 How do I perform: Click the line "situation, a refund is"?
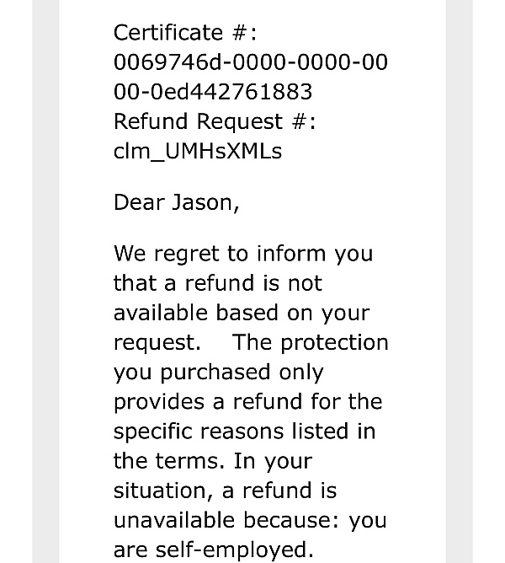tap(226, 491)
